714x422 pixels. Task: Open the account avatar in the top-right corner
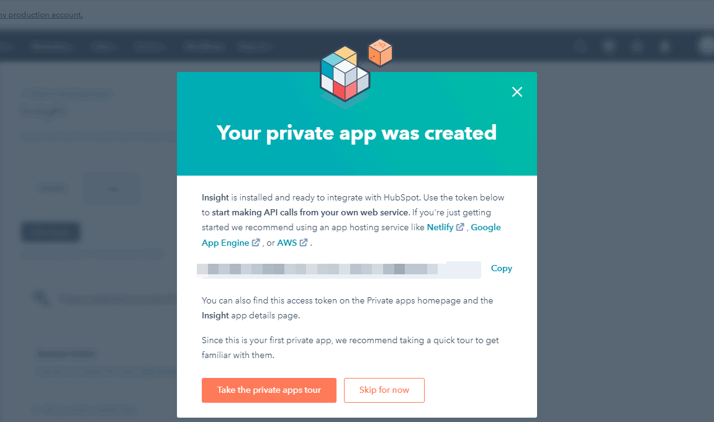[x=707, y=45]
